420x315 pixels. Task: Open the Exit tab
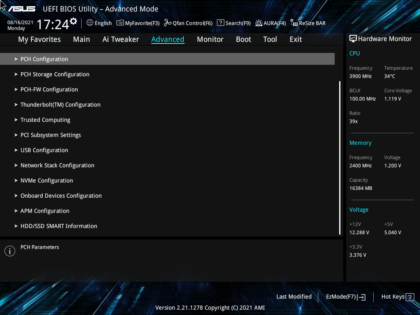coord(296,39)
